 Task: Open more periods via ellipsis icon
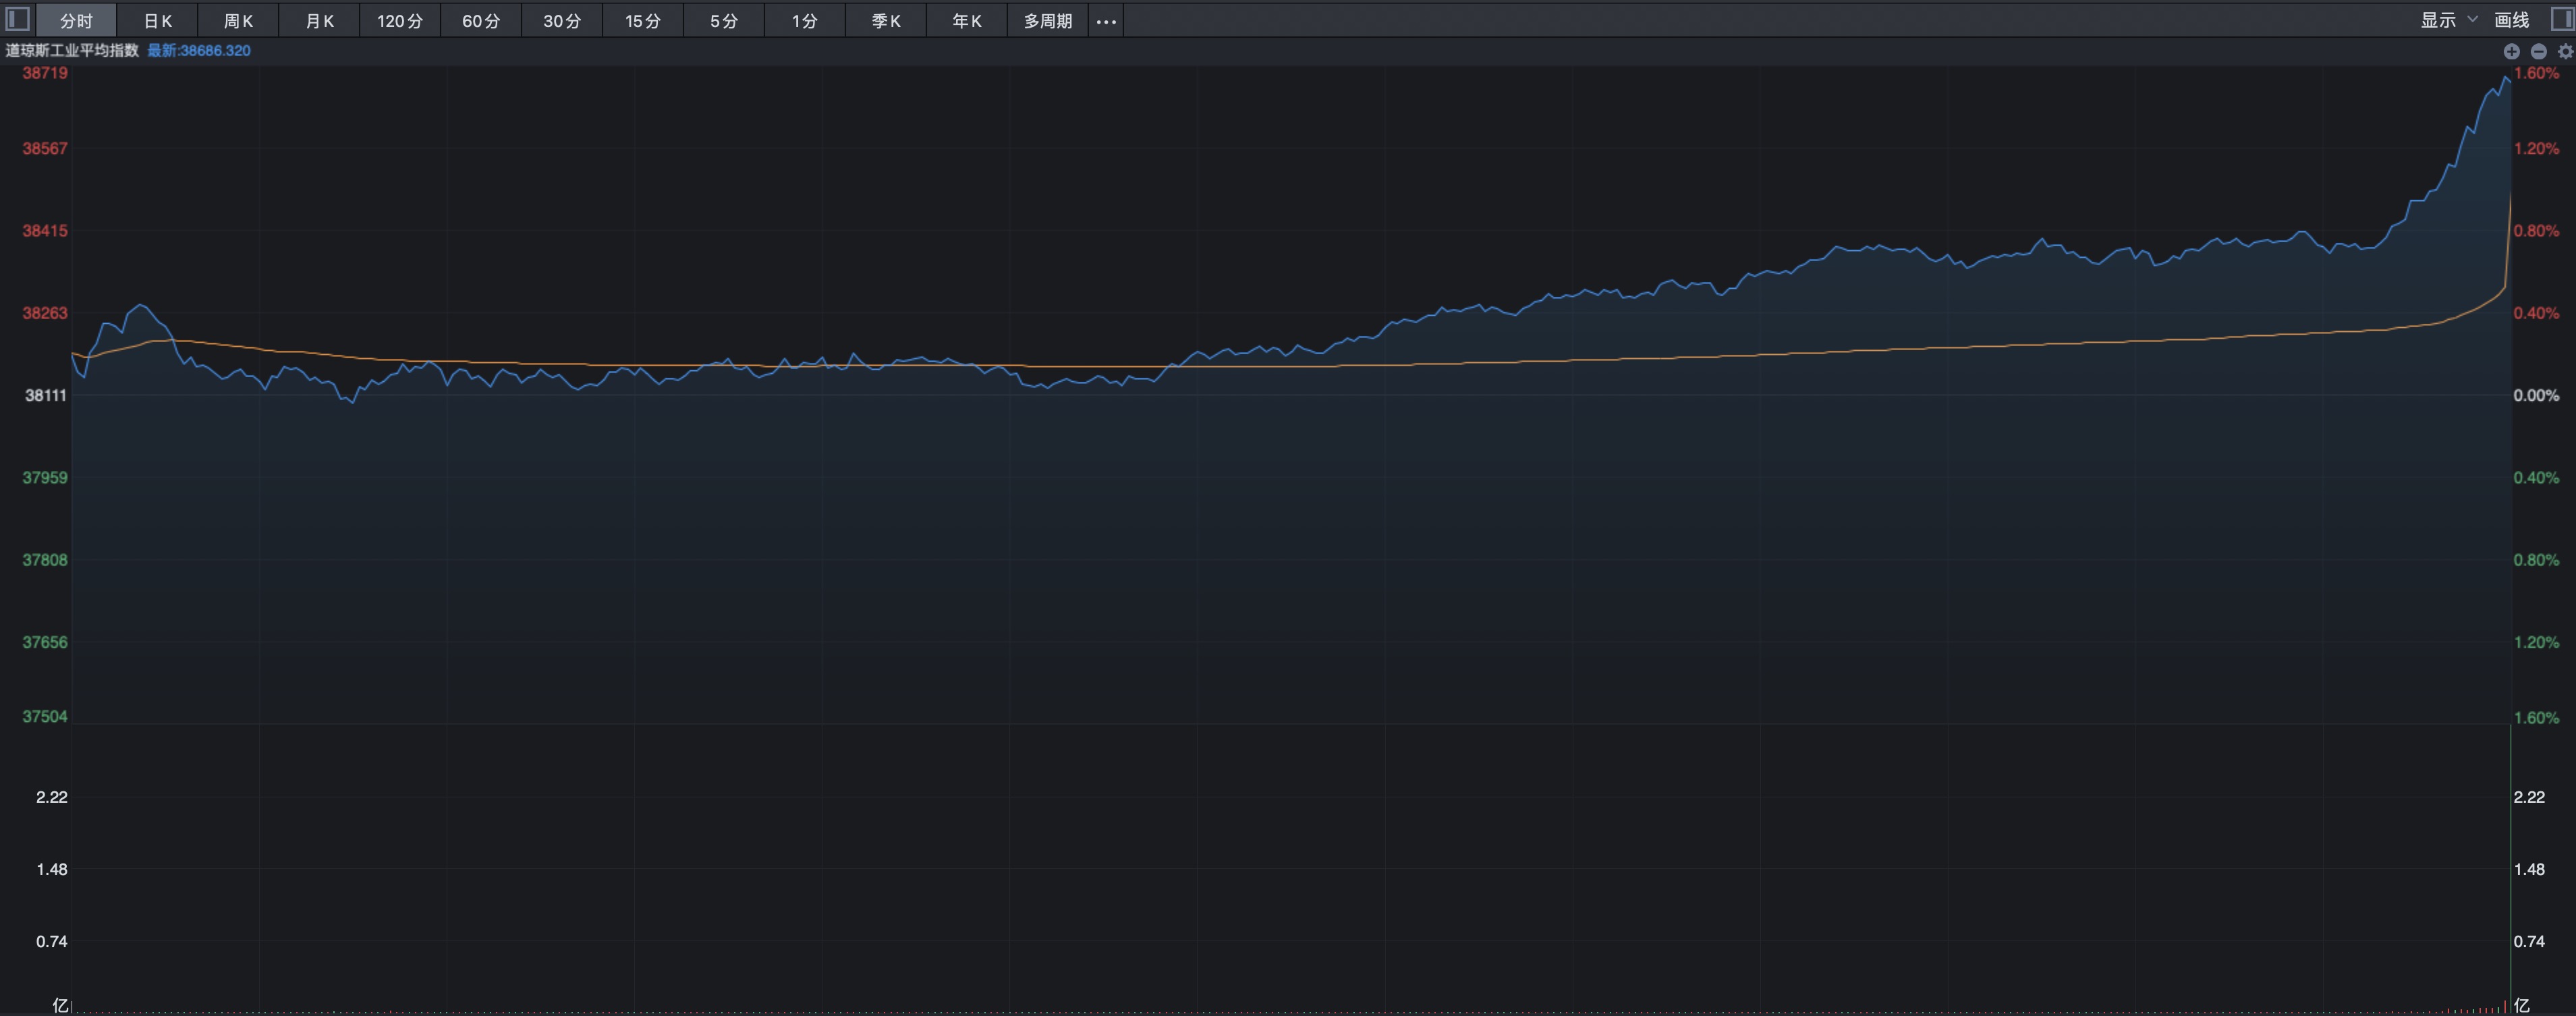tap(1106, 21)
